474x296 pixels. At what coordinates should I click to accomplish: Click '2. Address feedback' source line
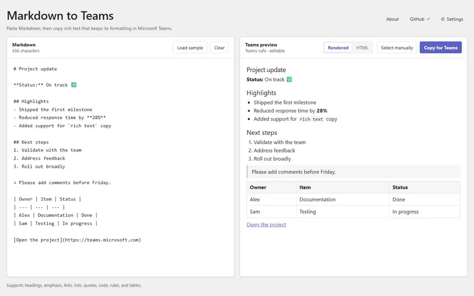coord(39,158)
